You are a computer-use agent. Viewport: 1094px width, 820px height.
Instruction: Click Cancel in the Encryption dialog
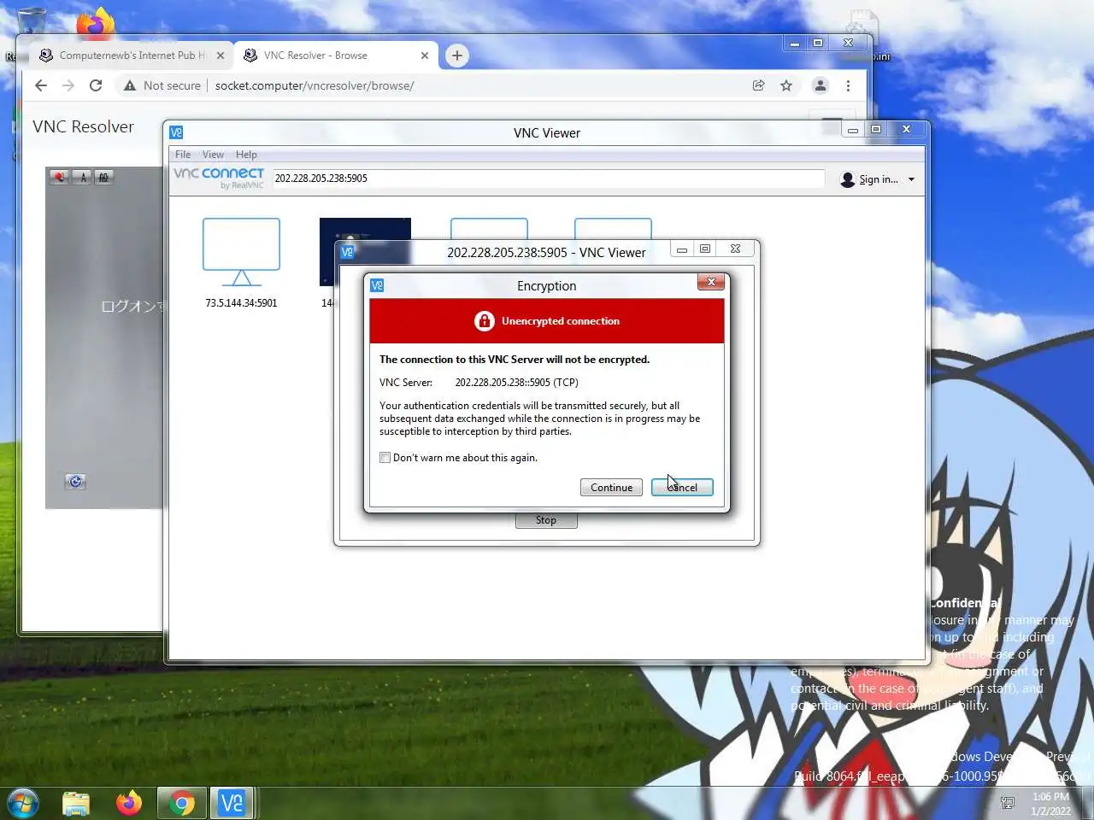682,487
